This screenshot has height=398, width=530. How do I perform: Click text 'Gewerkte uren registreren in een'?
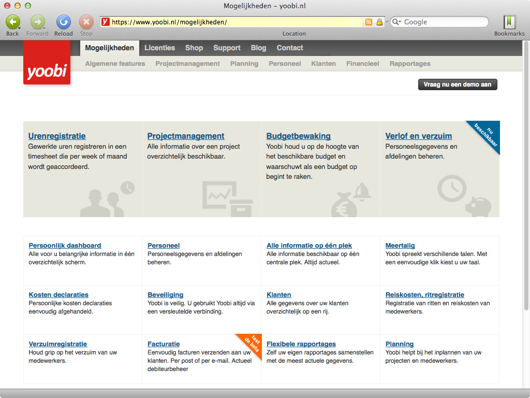click(x=77, y=147)
